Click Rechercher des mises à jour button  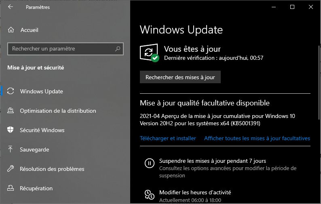pos(180,77)
